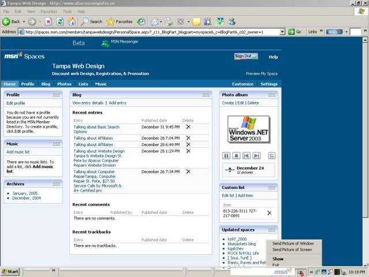
Task: Click the MSN Messenger buddy icon
Action: tap(105, 43)
